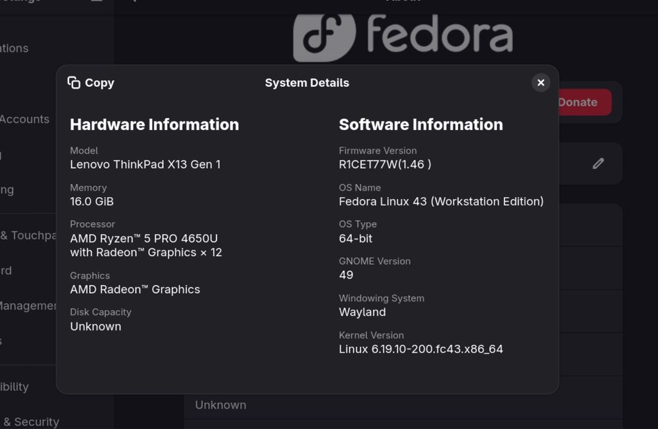Select graphics value AMD Radeon Graphics
658x429 pixels.
135,290
